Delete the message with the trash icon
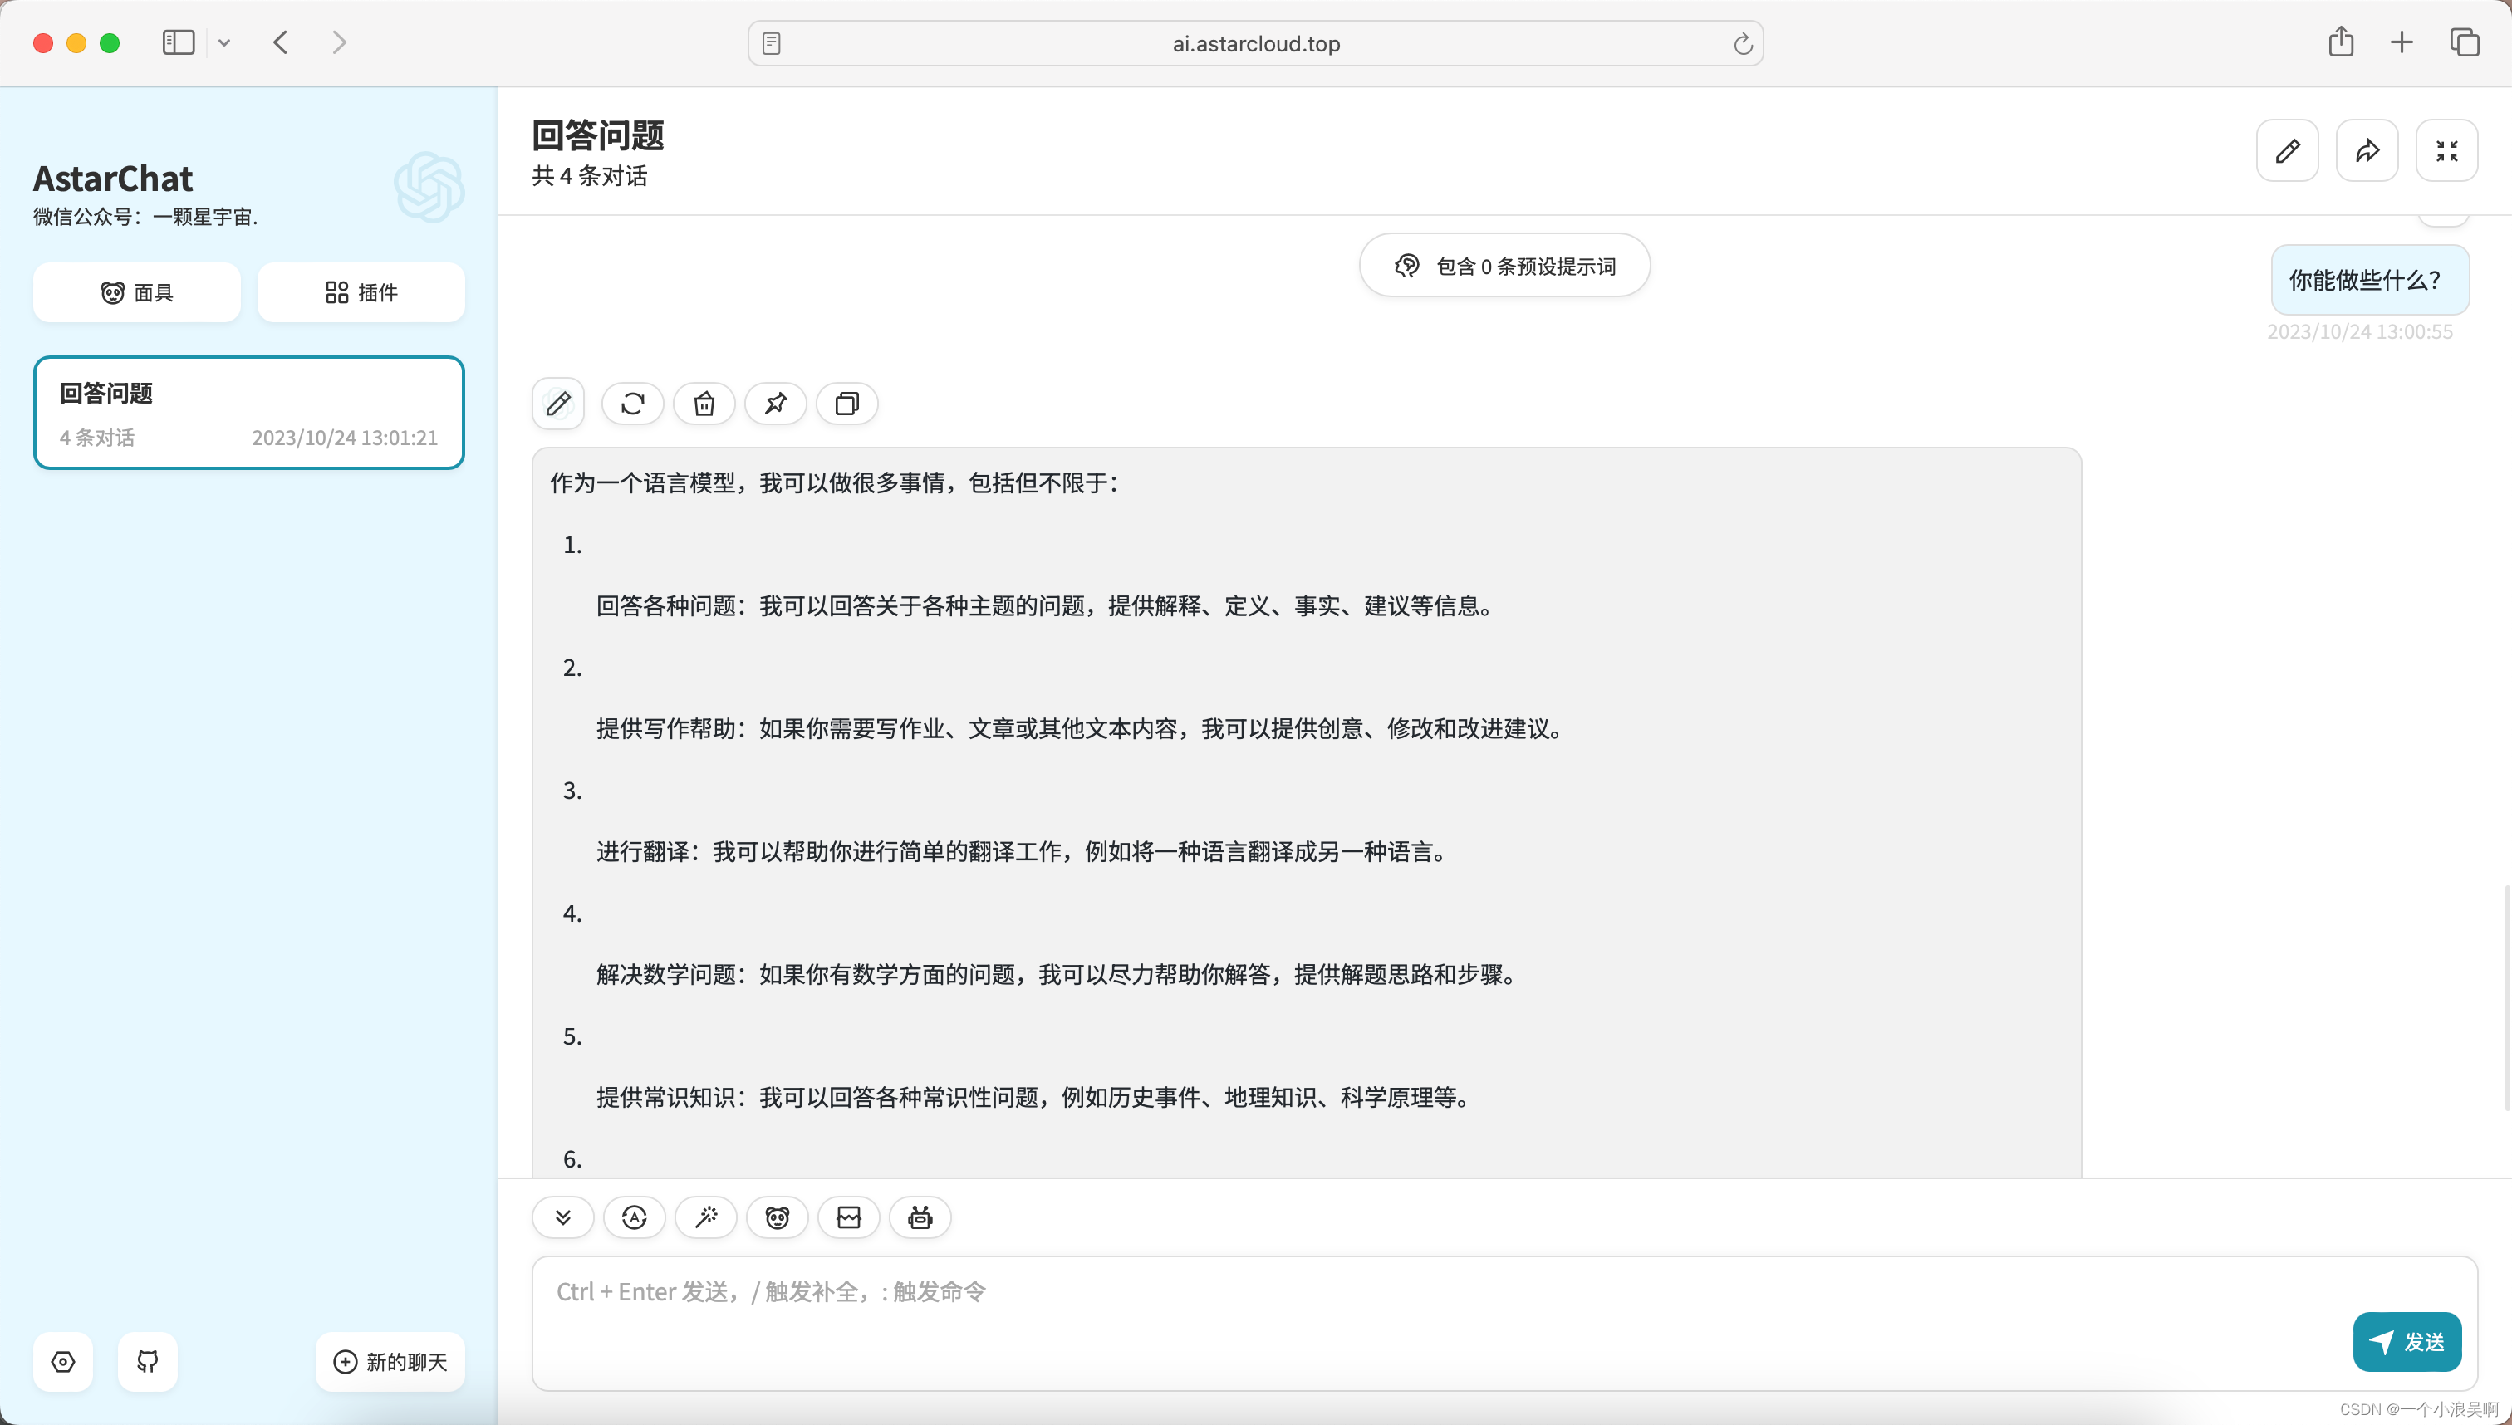Viewport: 2512px width, 1425px height. (x=704, y=404)
